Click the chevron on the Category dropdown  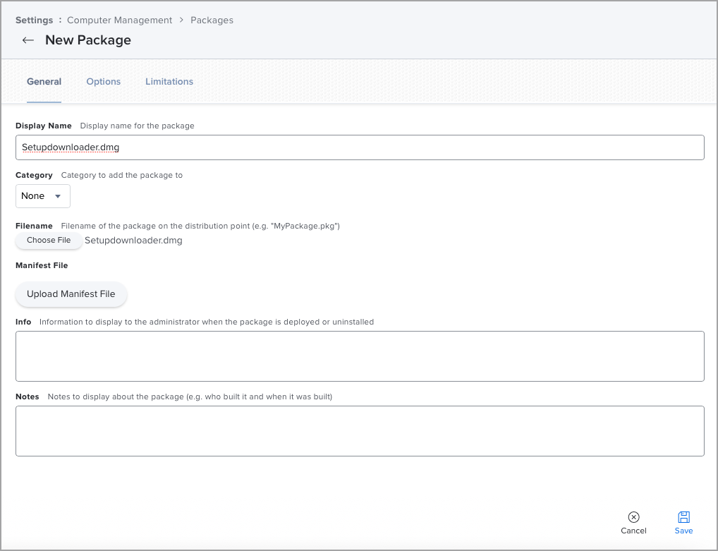point(58,196)
